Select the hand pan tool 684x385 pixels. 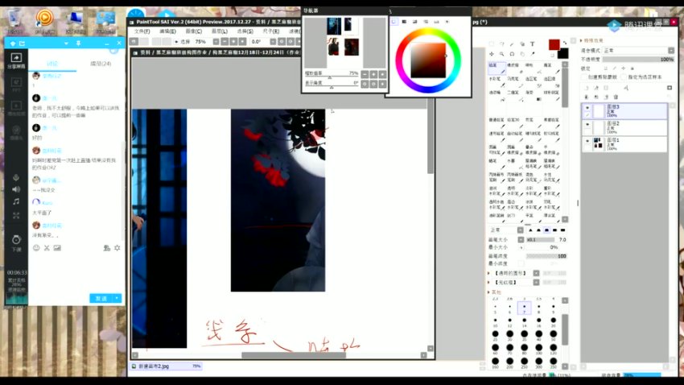coord(522,54)
